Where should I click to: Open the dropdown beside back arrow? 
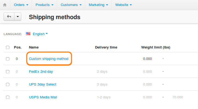18,17
